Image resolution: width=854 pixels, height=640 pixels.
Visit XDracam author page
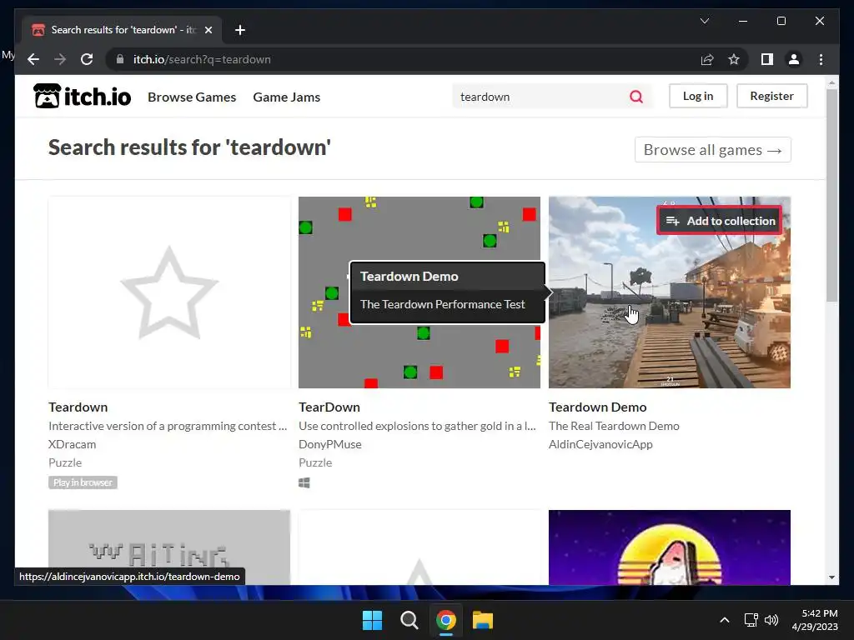click(72, 444)
